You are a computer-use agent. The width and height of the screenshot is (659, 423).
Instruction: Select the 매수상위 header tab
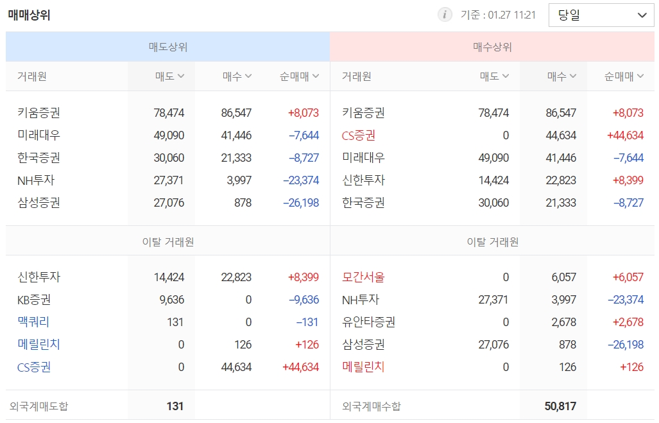pyautogui.click(x=492, y=47)
